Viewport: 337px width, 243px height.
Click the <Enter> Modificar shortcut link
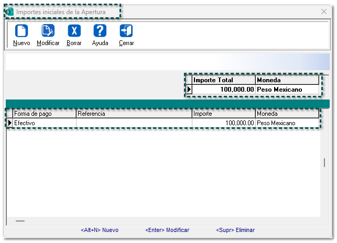pyautogui.click(x=167, y=230)
